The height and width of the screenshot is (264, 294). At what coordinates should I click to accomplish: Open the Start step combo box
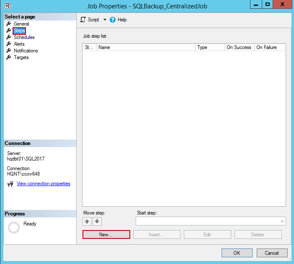click(x=211, y=221)
